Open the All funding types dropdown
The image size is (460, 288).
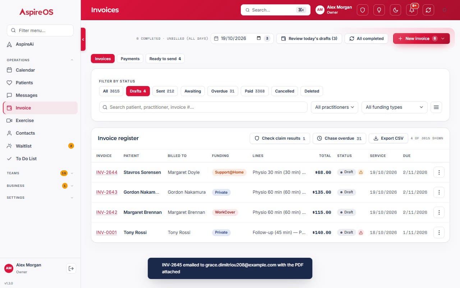(394, 107)
